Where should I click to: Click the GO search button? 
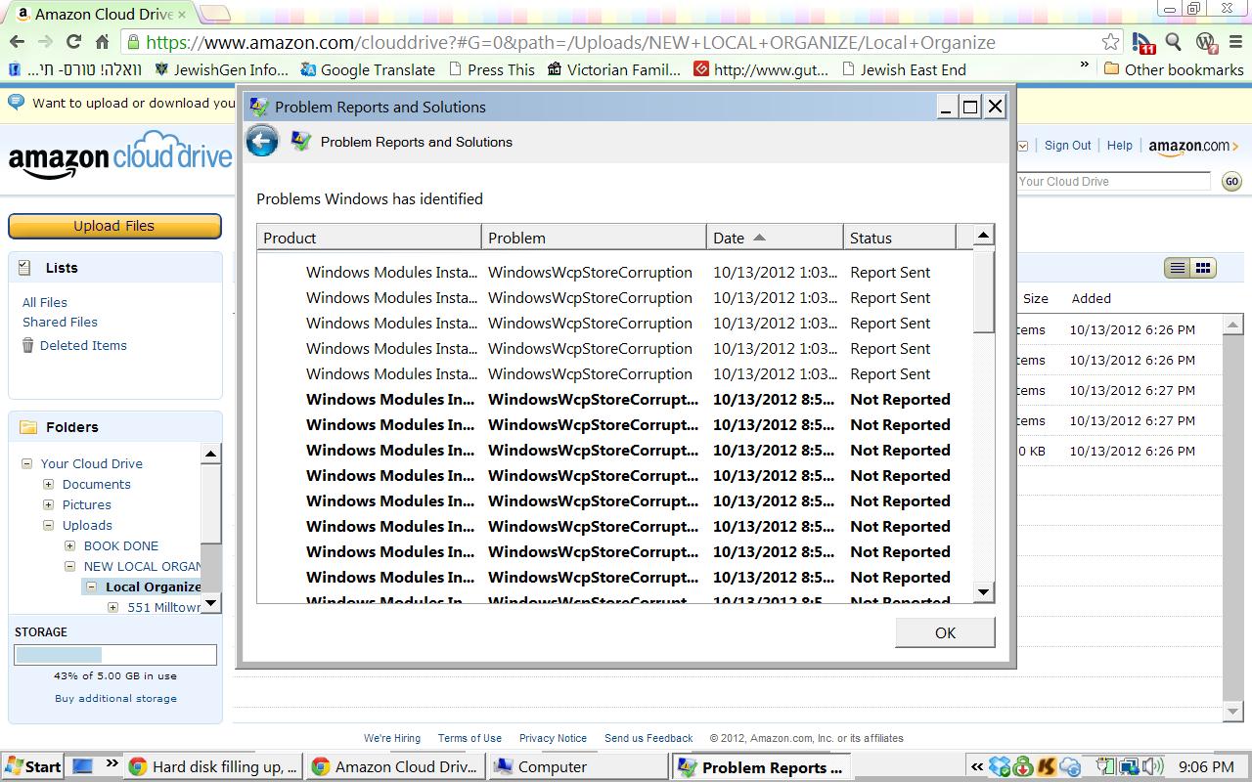click(x=1231, y=182)
